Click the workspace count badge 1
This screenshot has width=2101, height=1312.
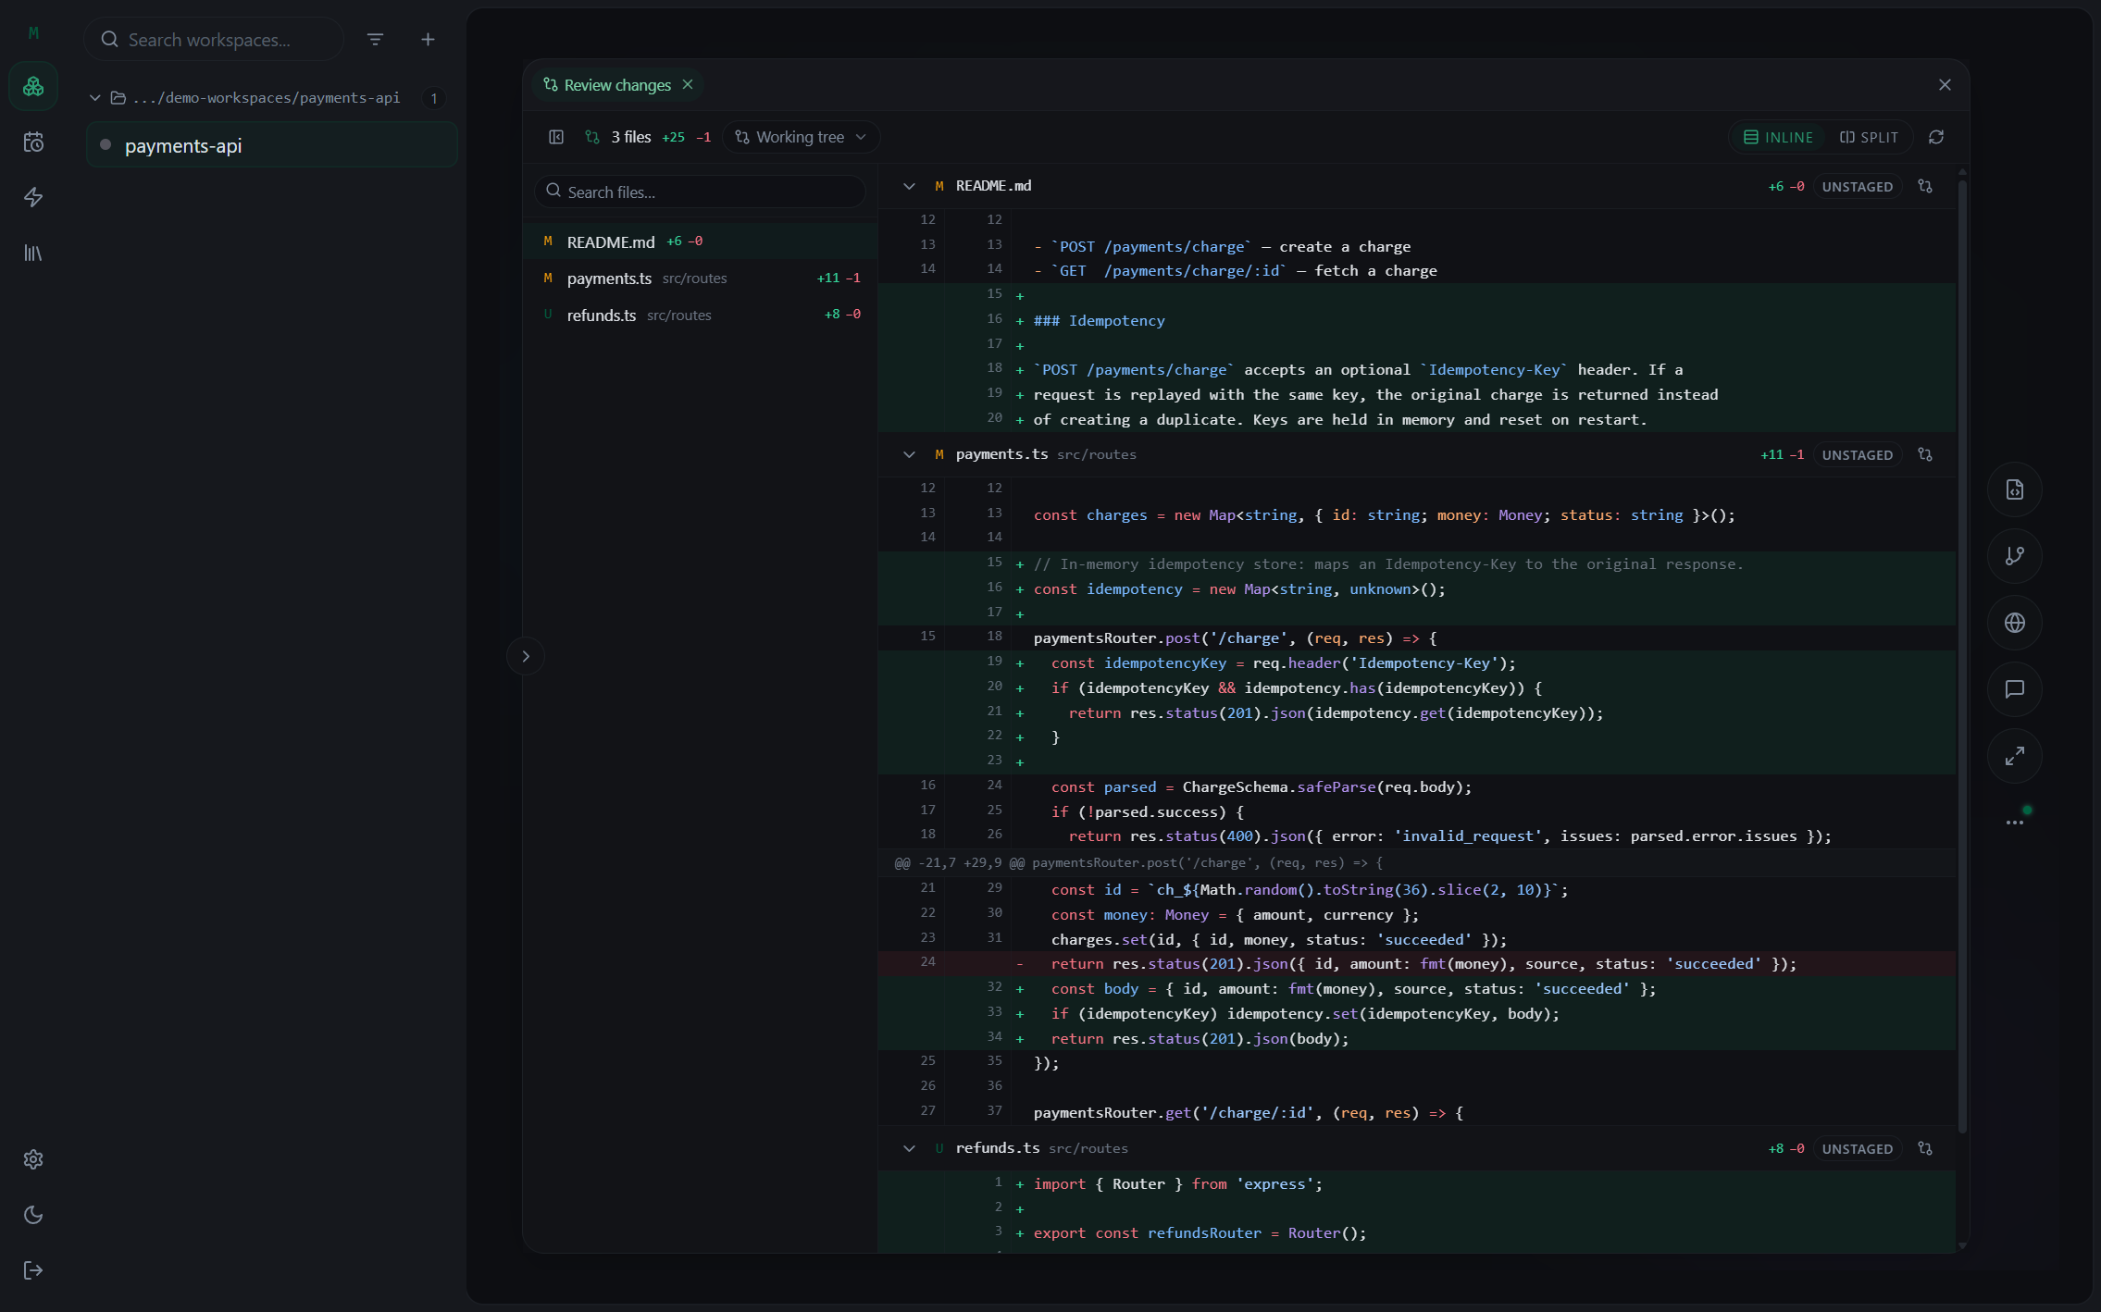434,98
